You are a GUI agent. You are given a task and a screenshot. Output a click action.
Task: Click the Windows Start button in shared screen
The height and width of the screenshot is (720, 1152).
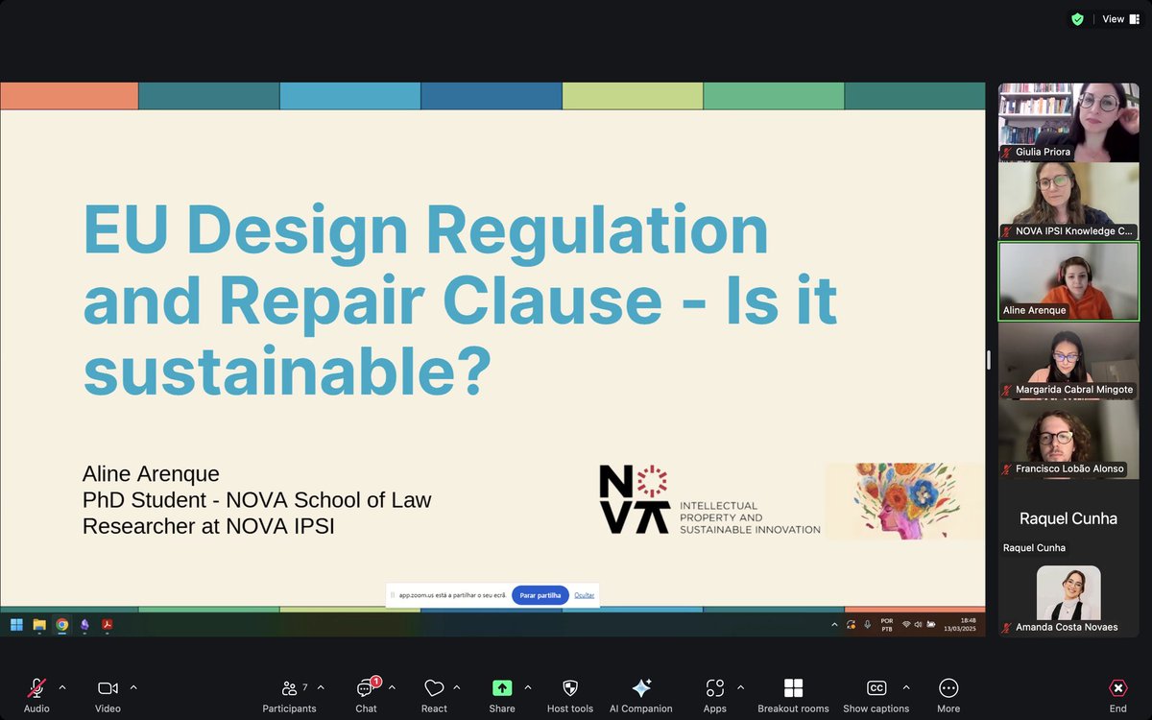(16, 624)
